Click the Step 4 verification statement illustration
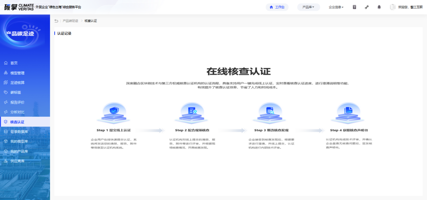This screenshot has height=200, width=427. [348, 113]
